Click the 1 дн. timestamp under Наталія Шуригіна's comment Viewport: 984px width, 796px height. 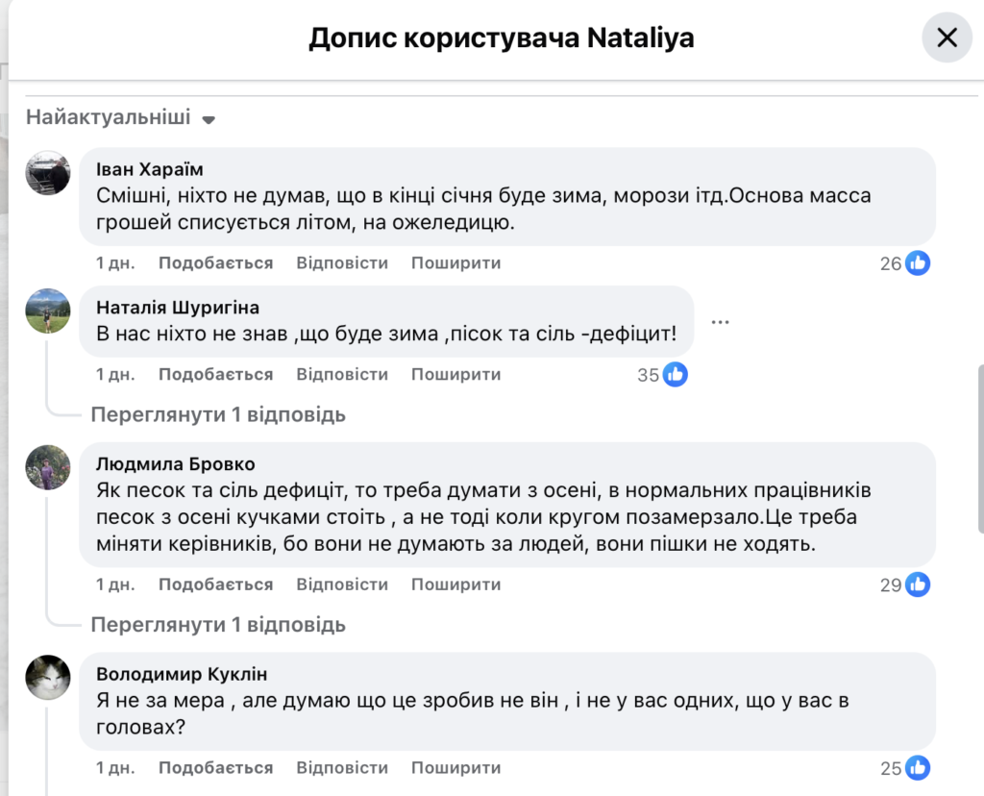pyautogui.click(x=115, y=375)
